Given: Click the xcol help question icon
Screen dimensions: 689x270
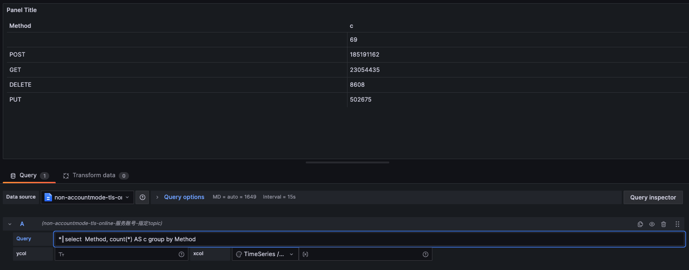Looking at the screenshot, I should click(x=425, y=254).
